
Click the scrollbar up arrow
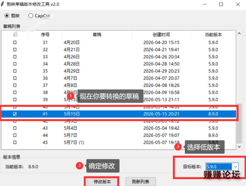tap(239, 33)
